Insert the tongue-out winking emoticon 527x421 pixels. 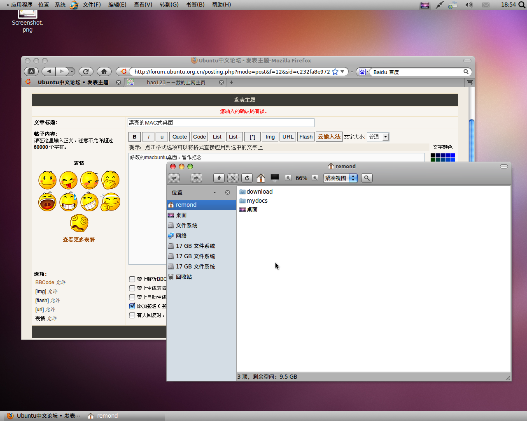pos(68,180)
